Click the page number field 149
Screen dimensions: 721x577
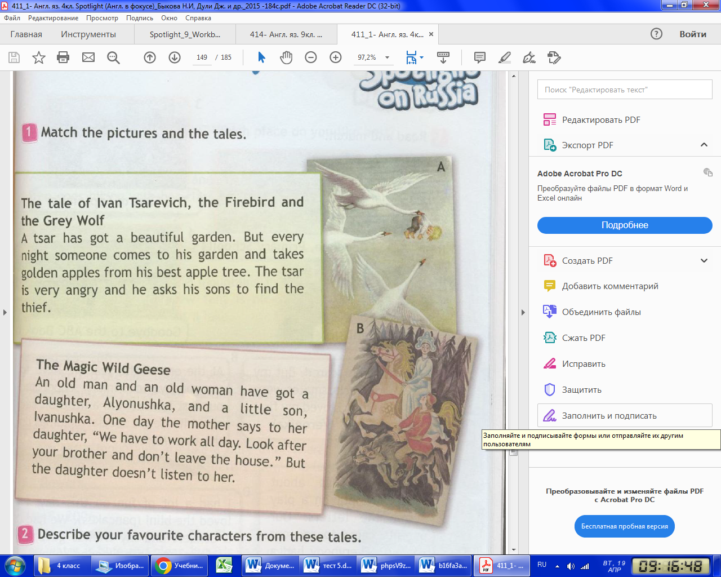(x=202, y=57)
